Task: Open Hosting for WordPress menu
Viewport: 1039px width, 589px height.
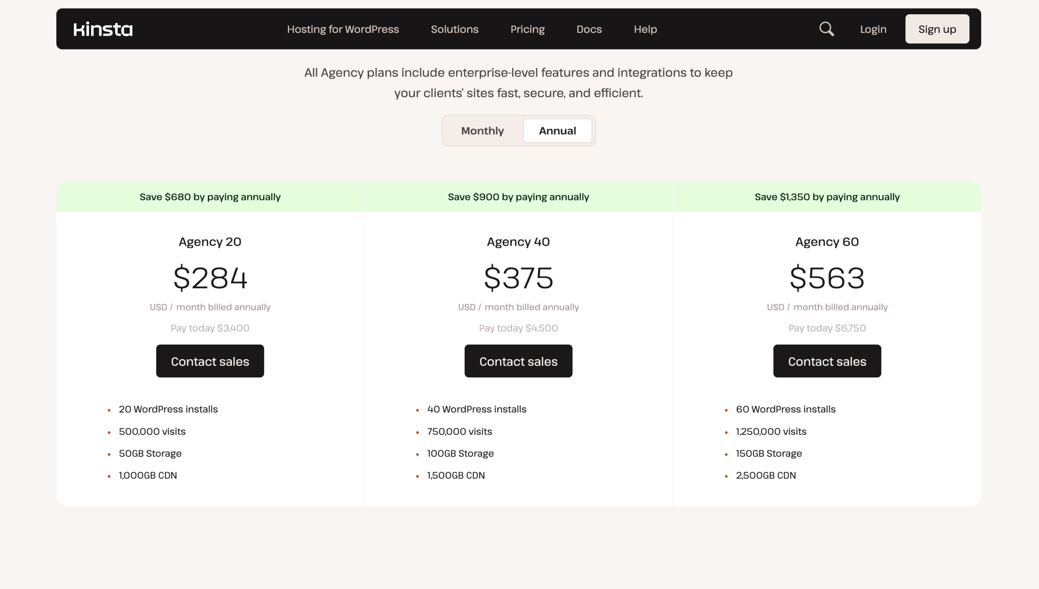Action: coord(343,29)
